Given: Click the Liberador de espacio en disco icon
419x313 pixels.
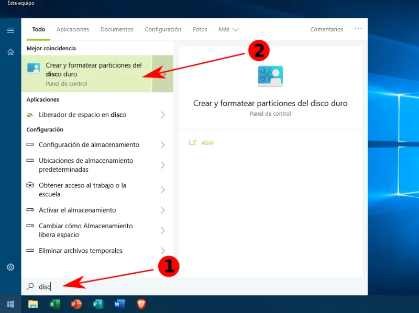Looking at the screenshot, I should (30, 115).
